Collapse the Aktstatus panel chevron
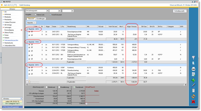Screen dimensions: 201x111 point(21,99)
